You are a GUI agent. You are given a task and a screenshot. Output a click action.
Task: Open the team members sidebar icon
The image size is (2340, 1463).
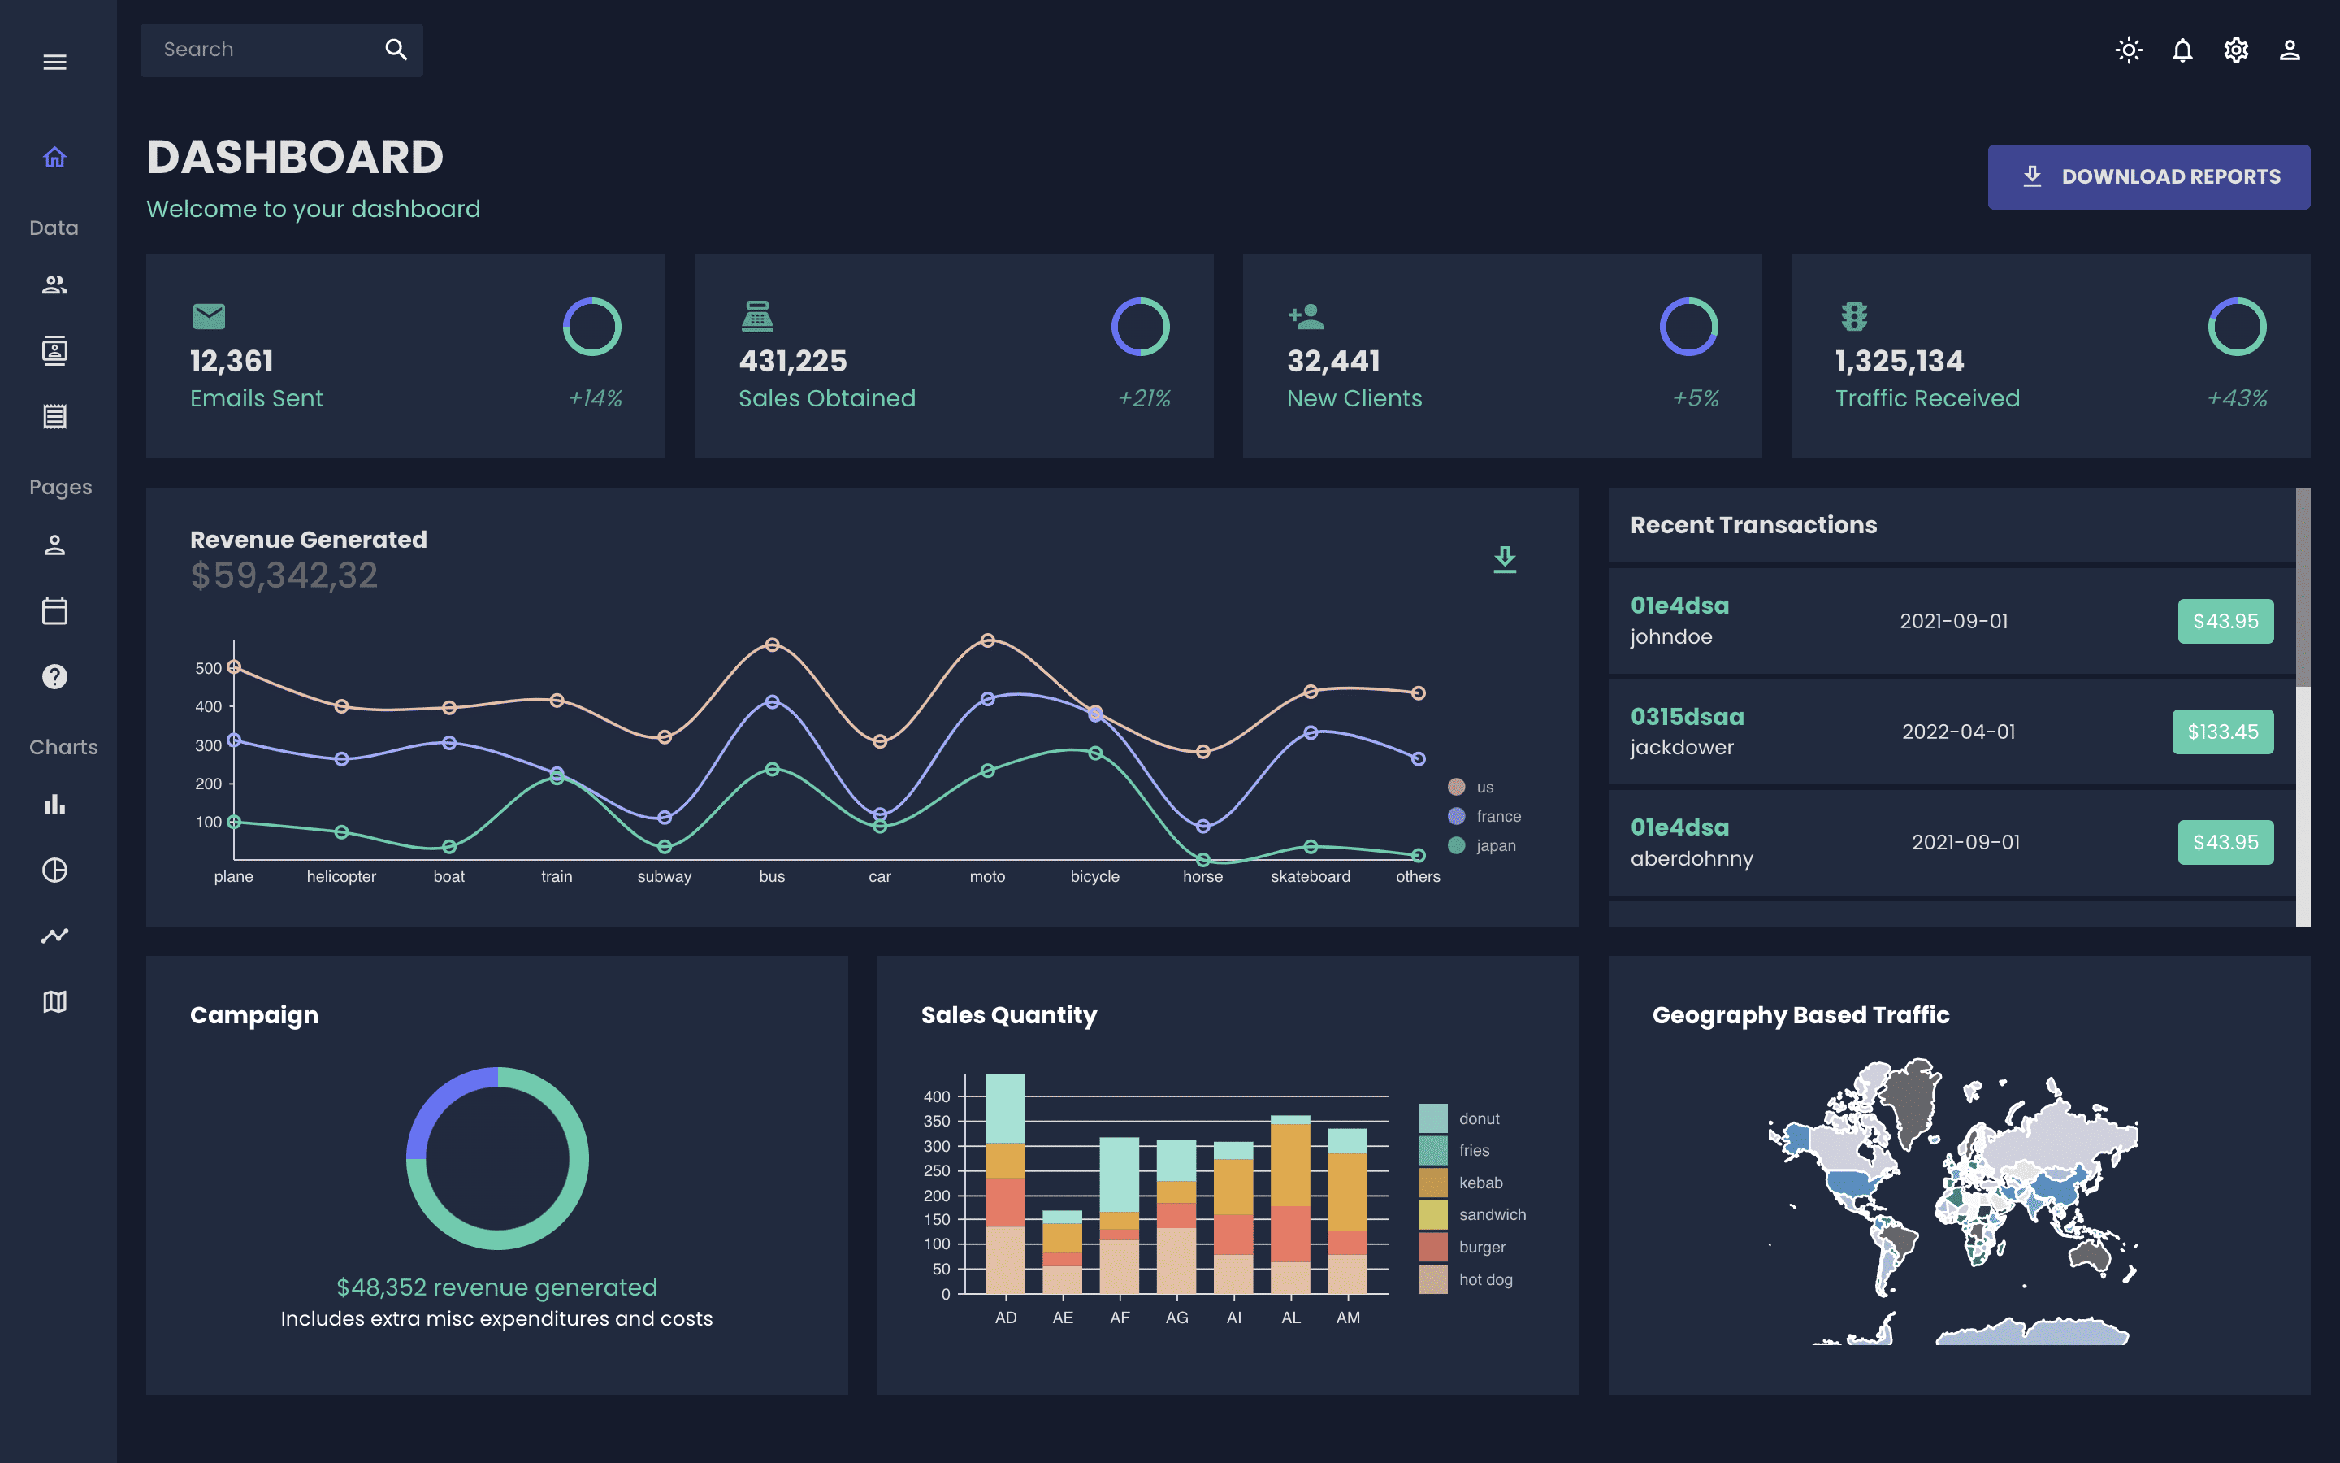pos(55,284)
